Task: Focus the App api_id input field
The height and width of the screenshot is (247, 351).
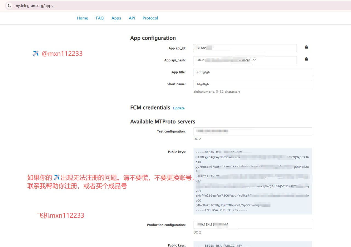Action: (x=245, y=48)
